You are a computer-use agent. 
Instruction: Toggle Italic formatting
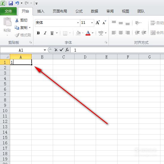[x=45, y=33]
